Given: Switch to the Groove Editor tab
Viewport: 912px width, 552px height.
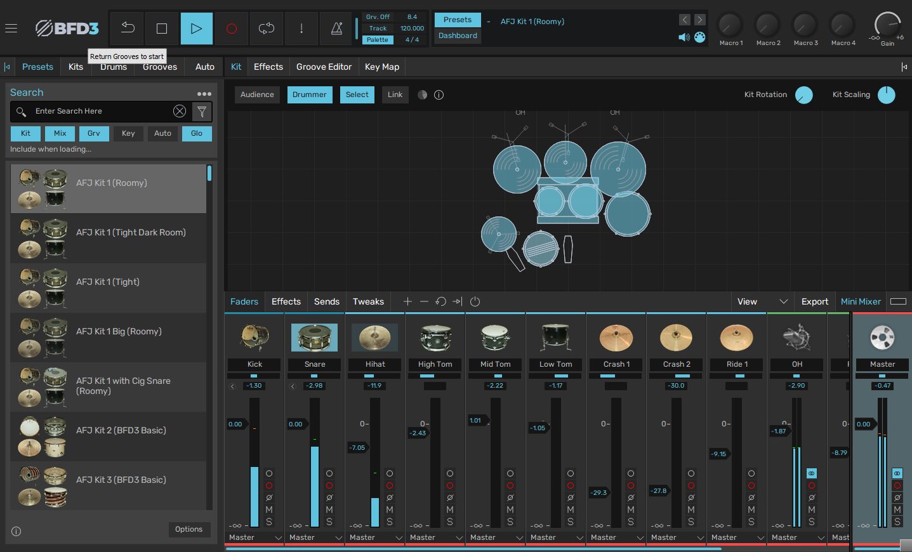Looking at the screenshot, I should pyautogui.click(x=324, y=67).
